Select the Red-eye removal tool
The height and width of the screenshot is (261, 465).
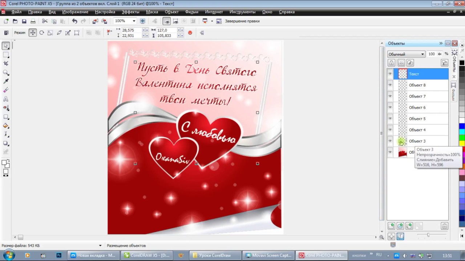click(6, 108)
